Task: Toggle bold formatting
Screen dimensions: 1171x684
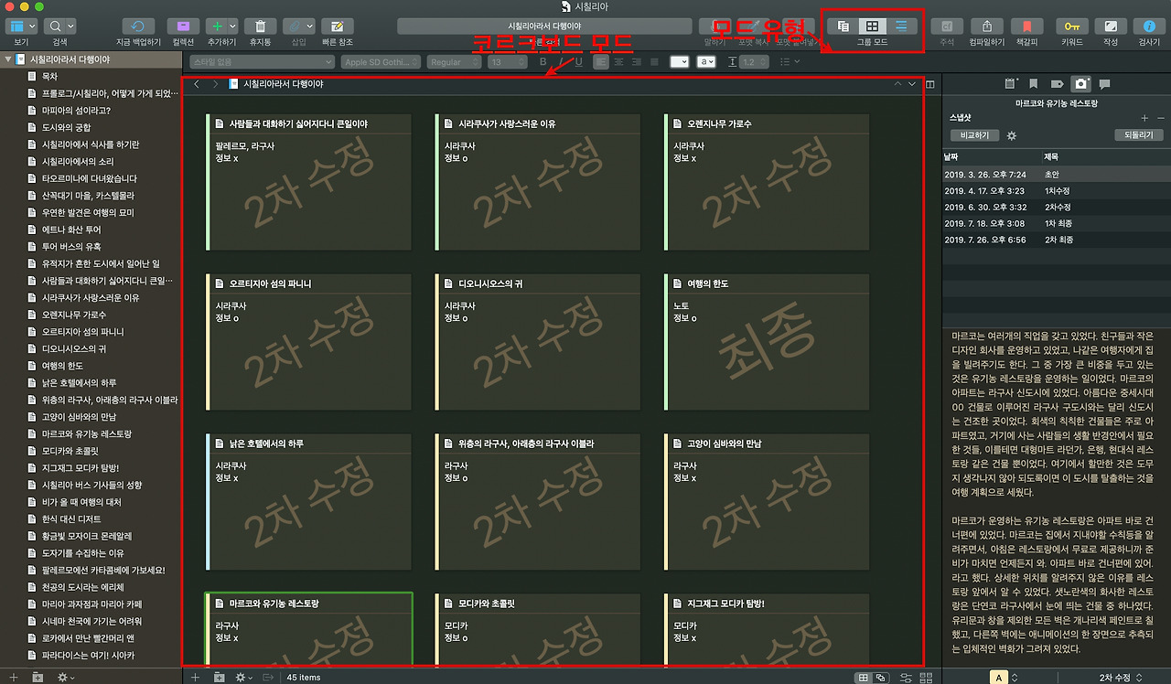Action: tap(543, 62)
